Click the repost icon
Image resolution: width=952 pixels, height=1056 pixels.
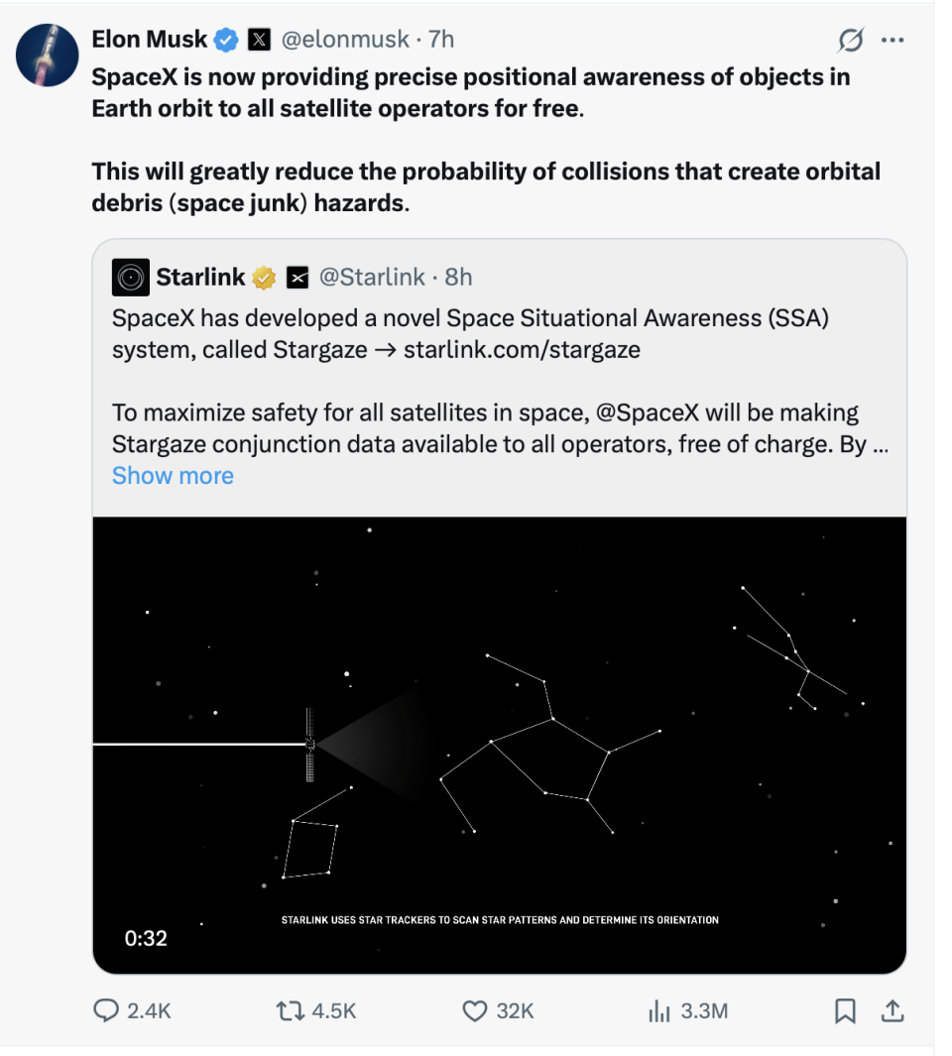[288, 1010]
